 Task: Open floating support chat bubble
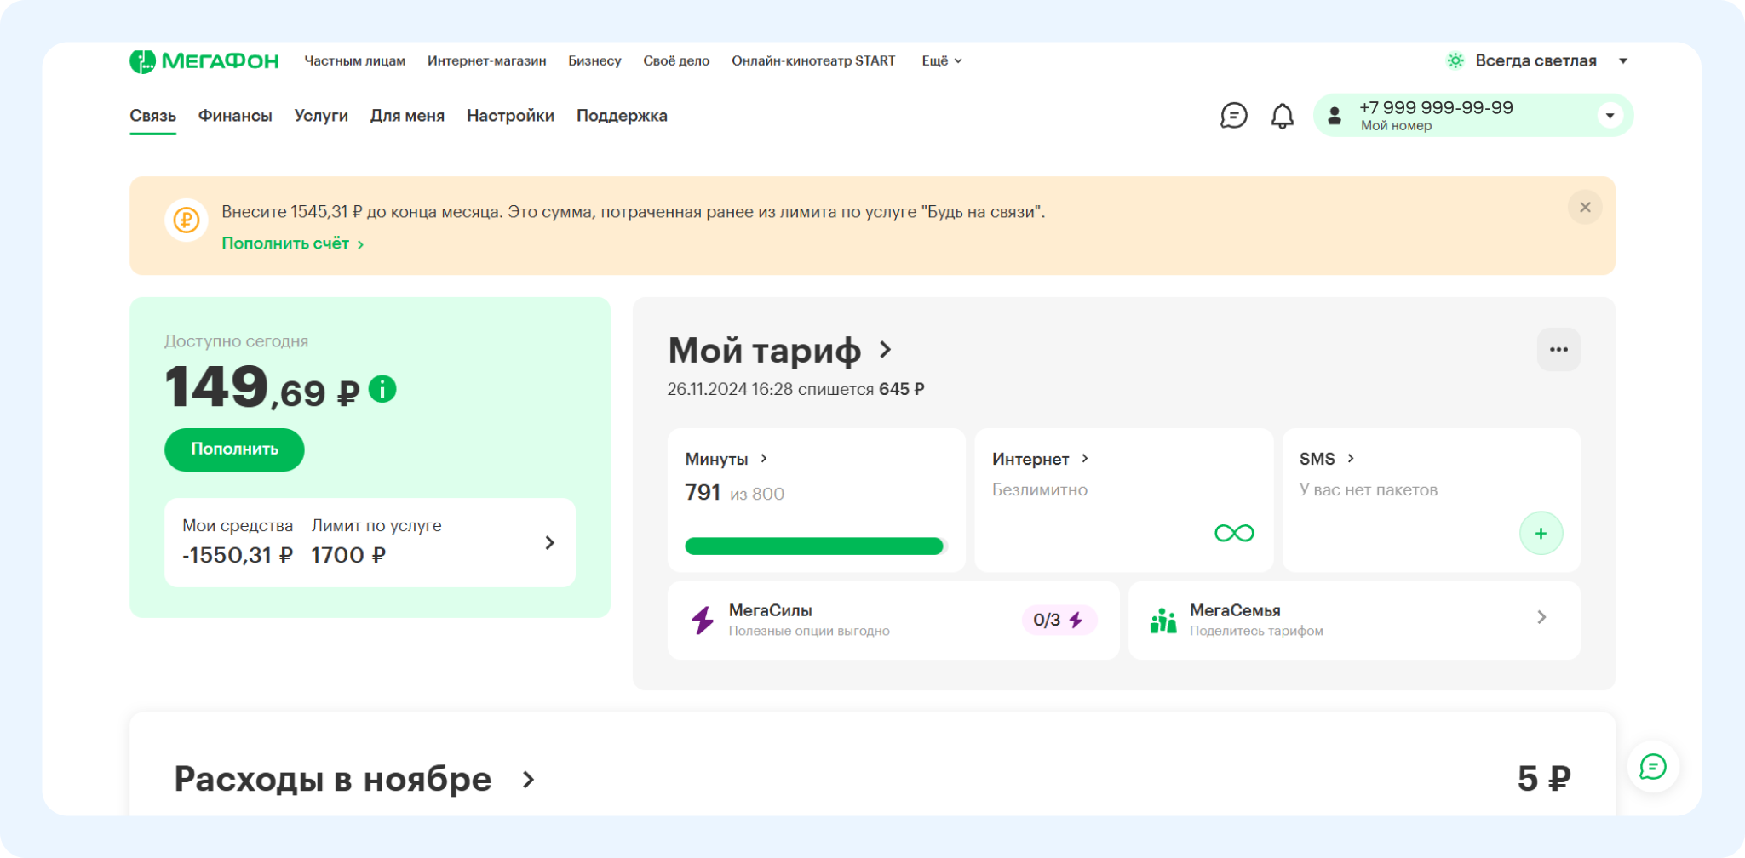1652,767
